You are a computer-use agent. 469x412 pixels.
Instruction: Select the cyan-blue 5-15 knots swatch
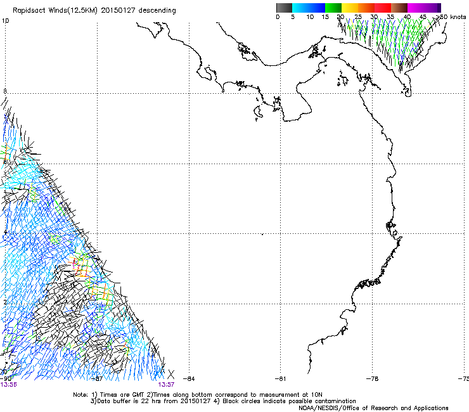(309, 8)
